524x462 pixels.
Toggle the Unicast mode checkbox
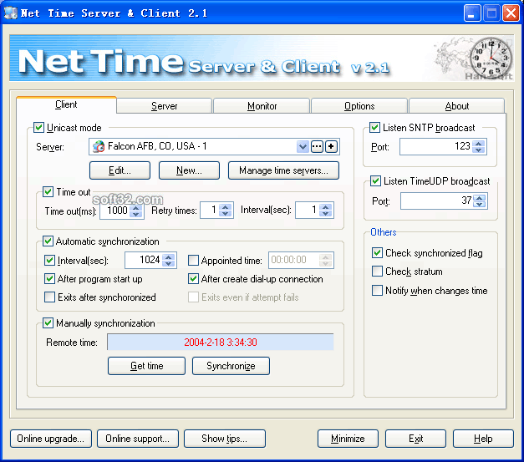[x=38, y=128]
